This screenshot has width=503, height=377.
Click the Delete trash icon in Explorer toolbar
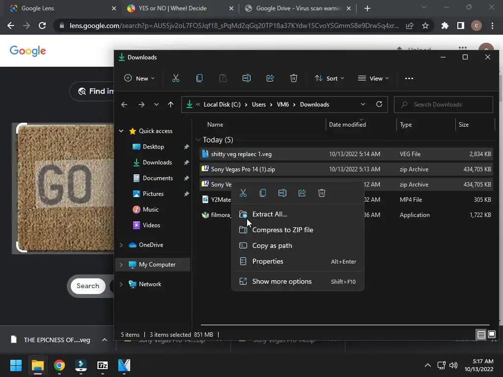click(294, 78)
